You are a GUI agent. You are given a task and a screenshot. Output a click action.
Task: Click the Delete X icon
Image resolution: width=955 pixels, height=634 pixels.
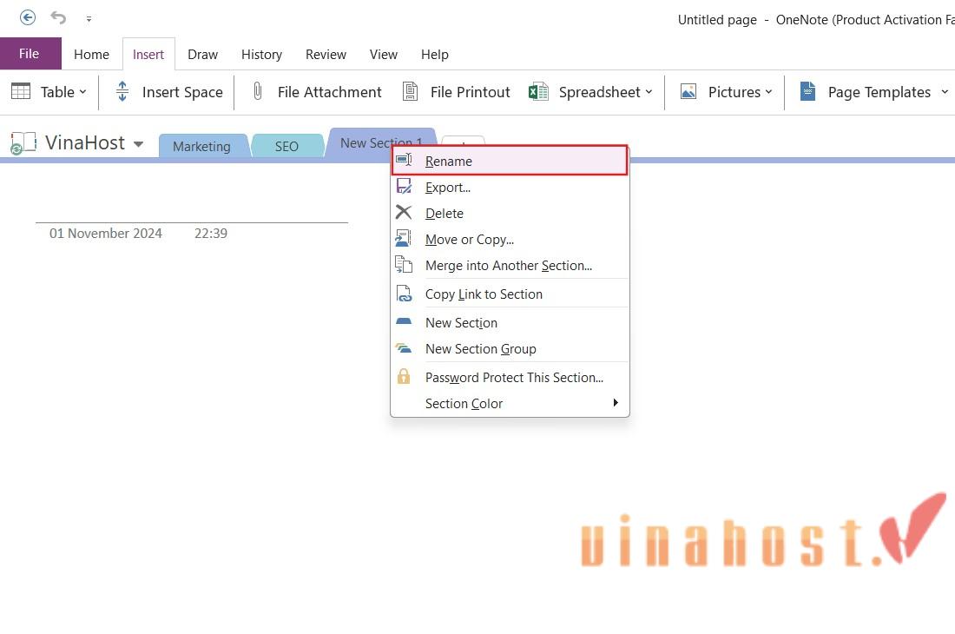[x=404, y=213]
